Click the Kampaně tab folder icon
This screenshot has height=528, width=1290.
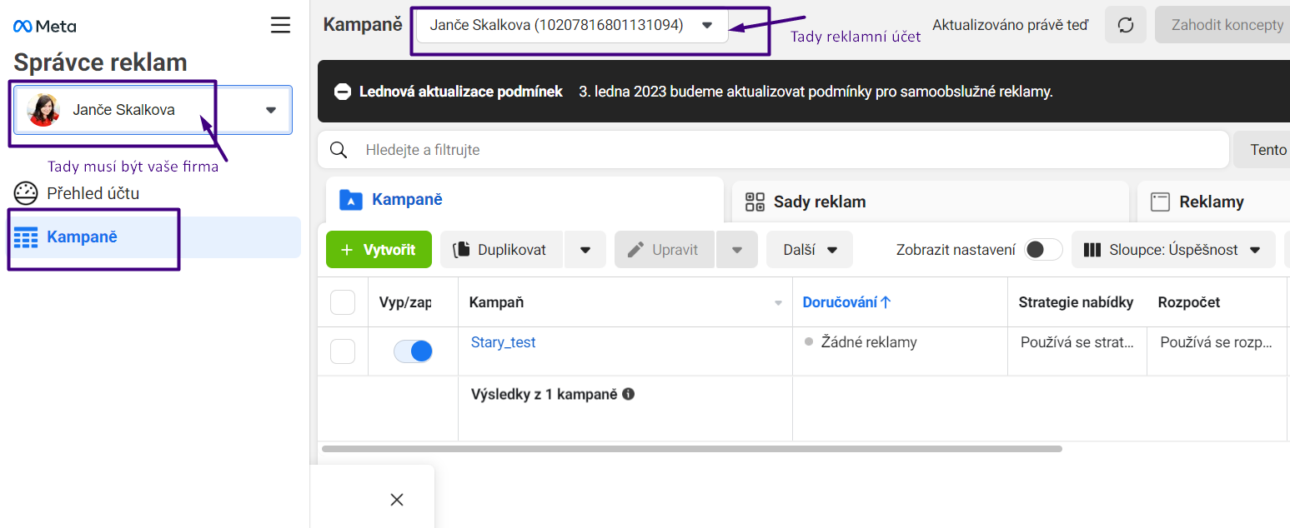point(351,200)
